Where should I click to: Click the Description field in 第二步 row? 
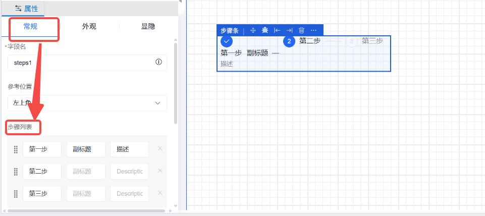point(129,172)
